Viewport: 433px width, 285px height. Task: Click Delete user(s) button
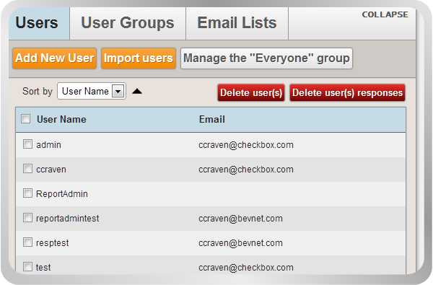[x=251, y=93]
